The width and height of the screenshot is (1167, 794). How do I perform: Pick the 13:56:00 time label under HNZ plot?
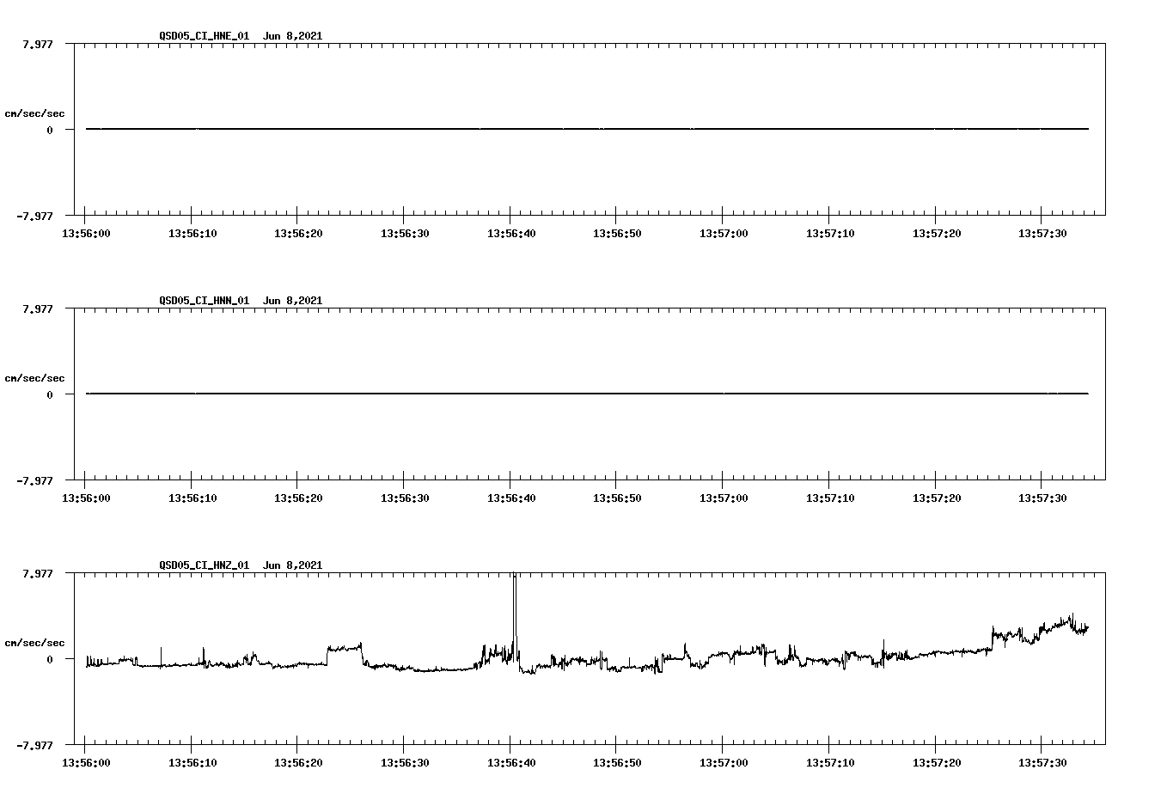pos(86,762)
